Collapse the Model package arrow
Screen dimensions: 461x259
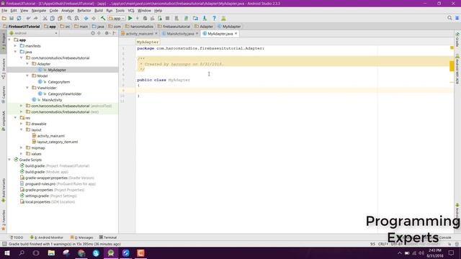coord(27,76)
